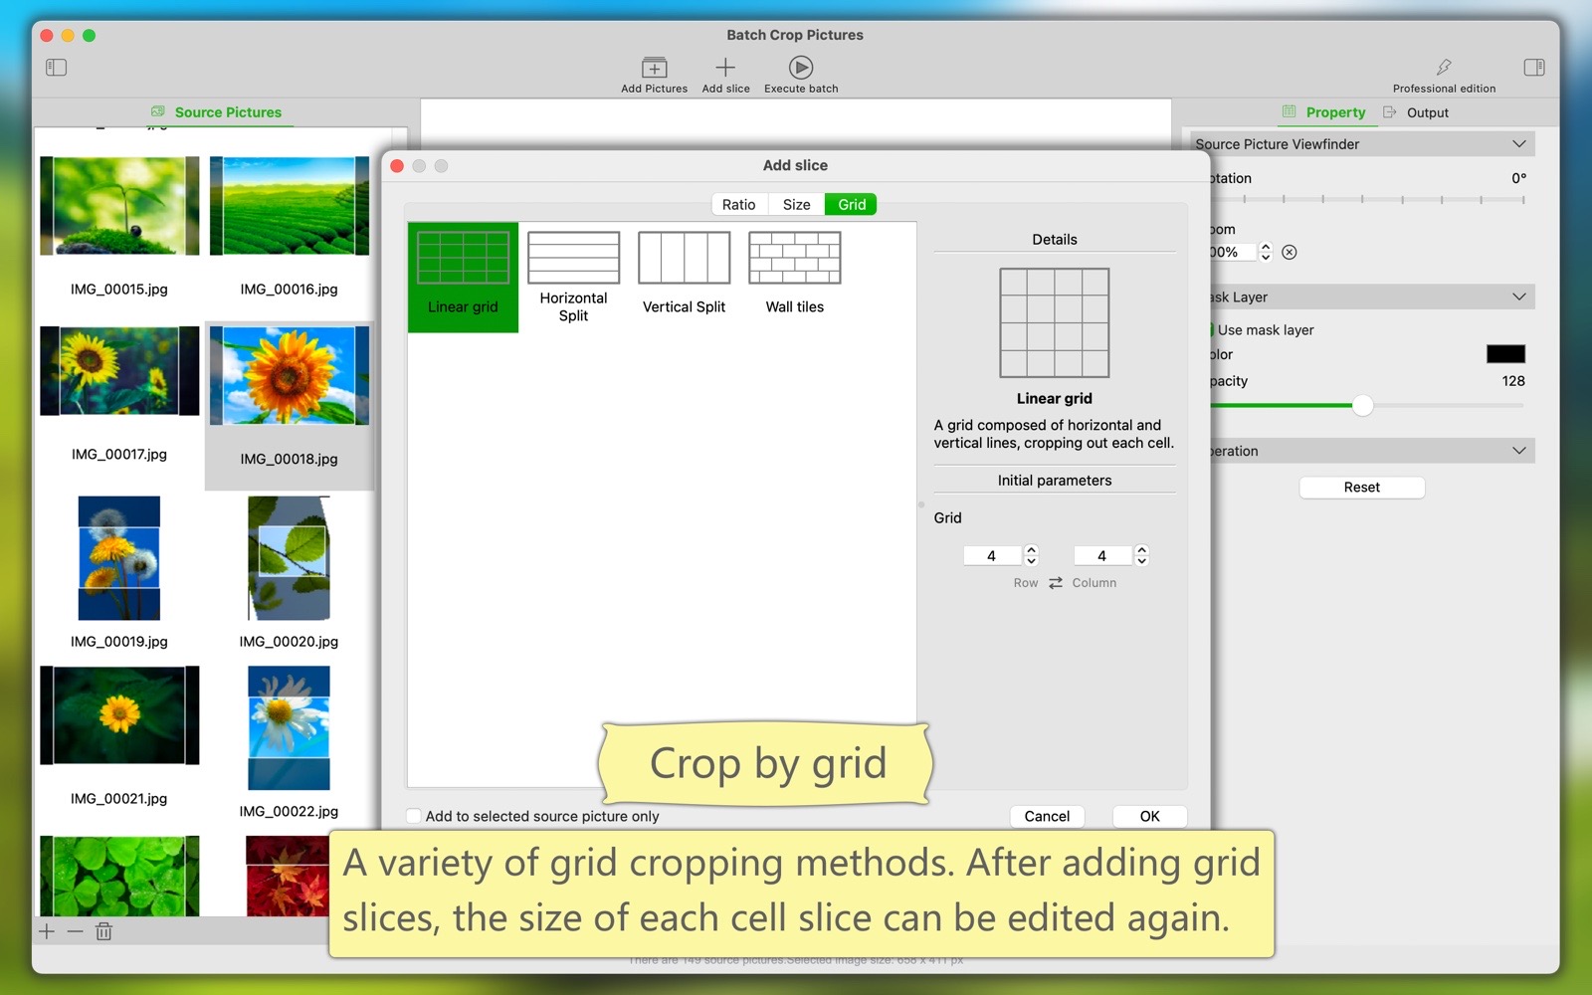Toggle the left sidebar panel icon

pyautogui.click(x=56, y=68)
